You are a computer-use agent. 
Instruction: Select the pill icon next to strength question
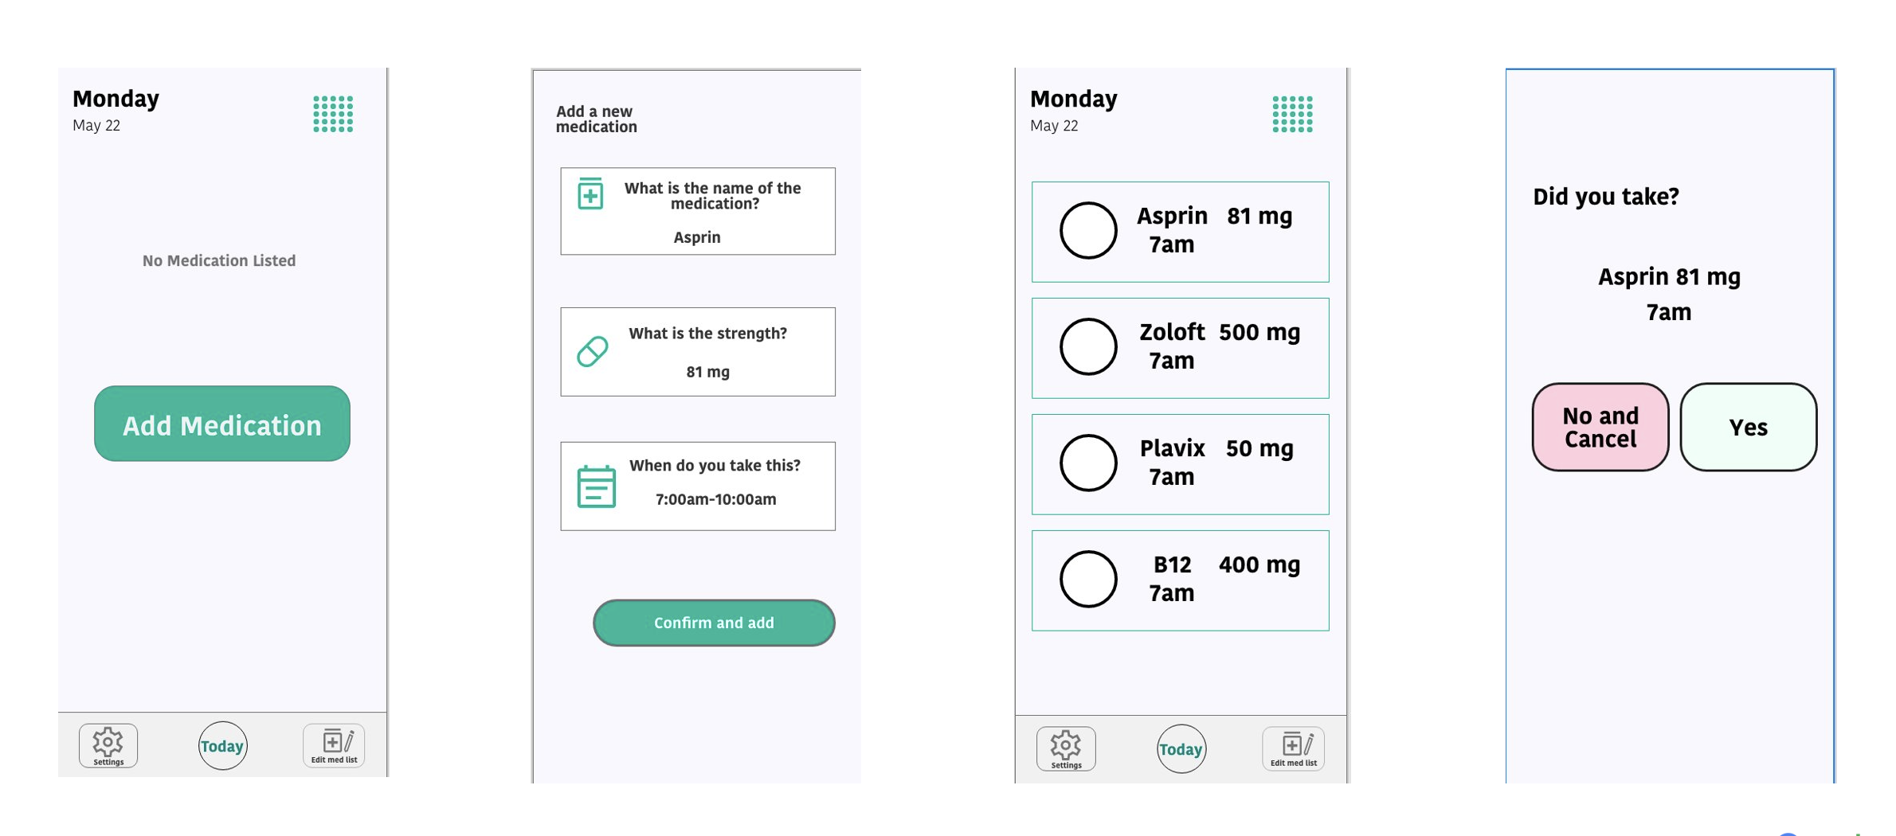593,350
